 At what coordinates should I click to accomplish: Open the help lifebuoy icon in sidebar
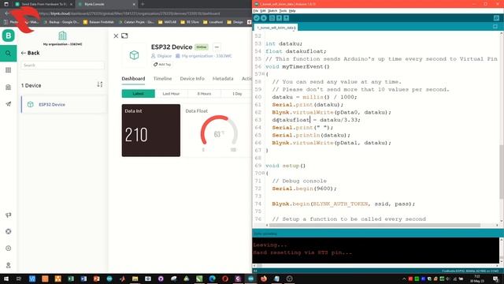coord(9,231)
